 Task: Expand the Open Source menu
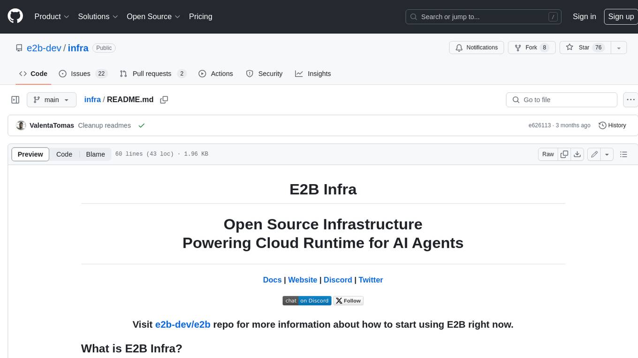click(x=153, y=16)
